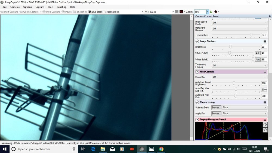Open the Preprocessing section menu icon
Viewport: 272px width, 153px height.
pyautogui.click(x=265, y=102)
